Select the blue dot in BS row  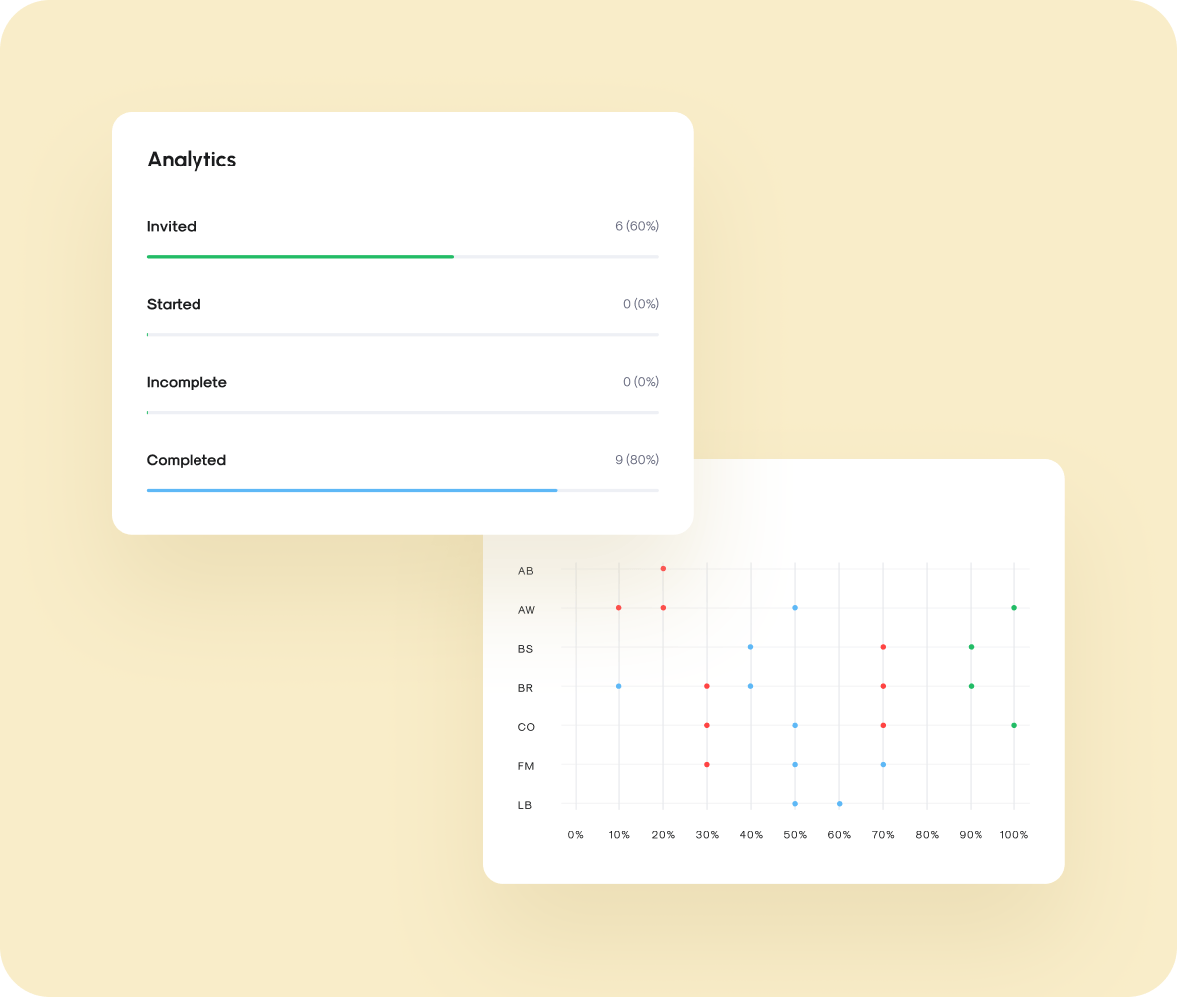coord(751,647)
